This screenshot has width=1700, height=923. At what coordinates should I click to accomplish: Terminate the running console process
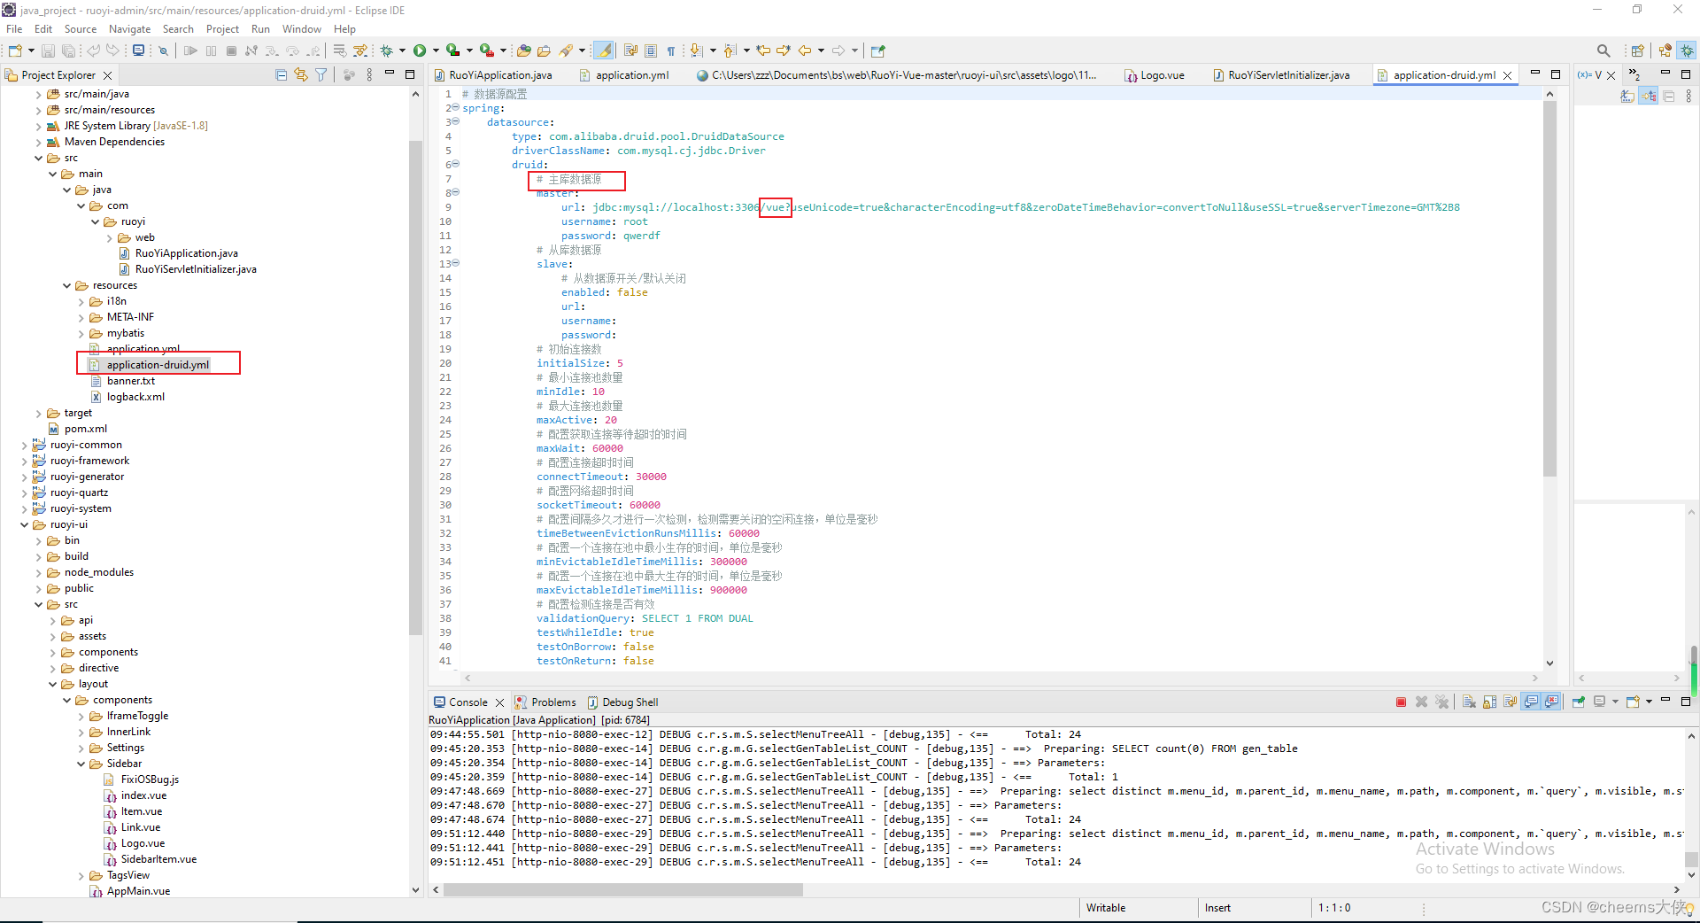[1401, 702]
